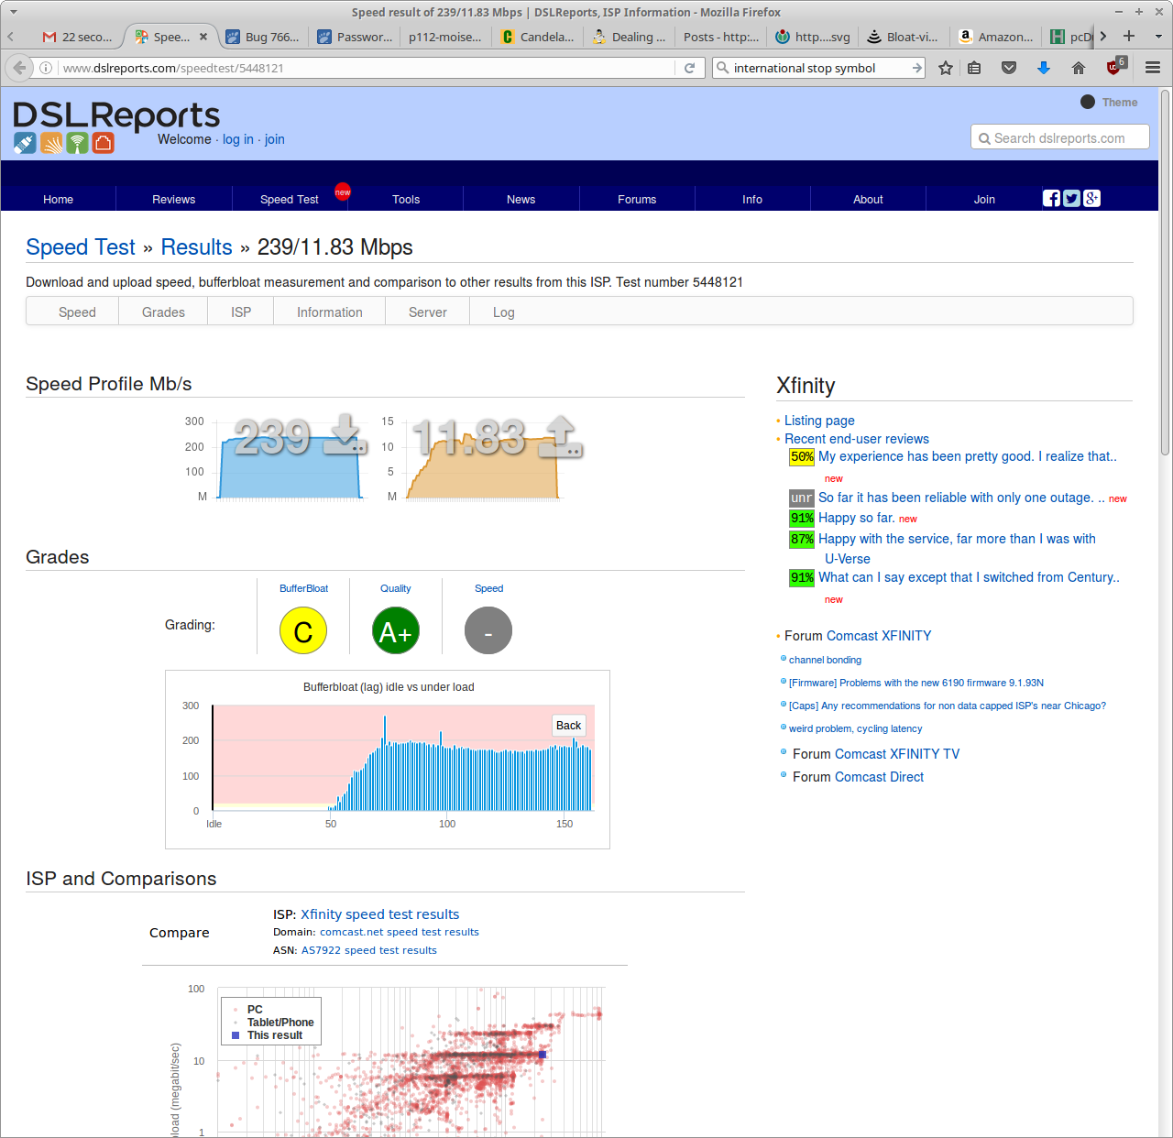Open the 'Happy so far.' review

click(856, 518)
